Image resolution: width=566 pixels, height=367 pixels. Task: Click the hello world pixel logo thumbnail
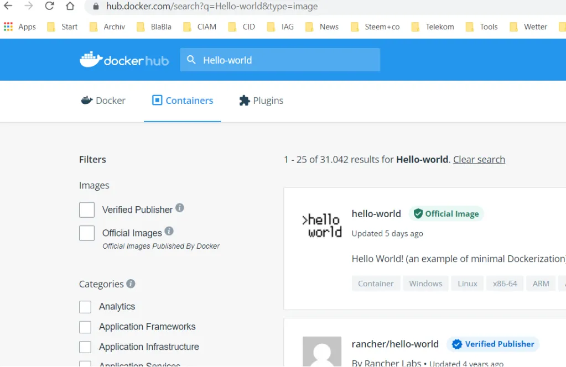pyautogui.click(x=321, y=226)
